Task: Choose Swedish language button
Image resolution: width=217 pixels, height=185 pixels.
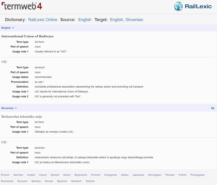Action: point(76,181)
